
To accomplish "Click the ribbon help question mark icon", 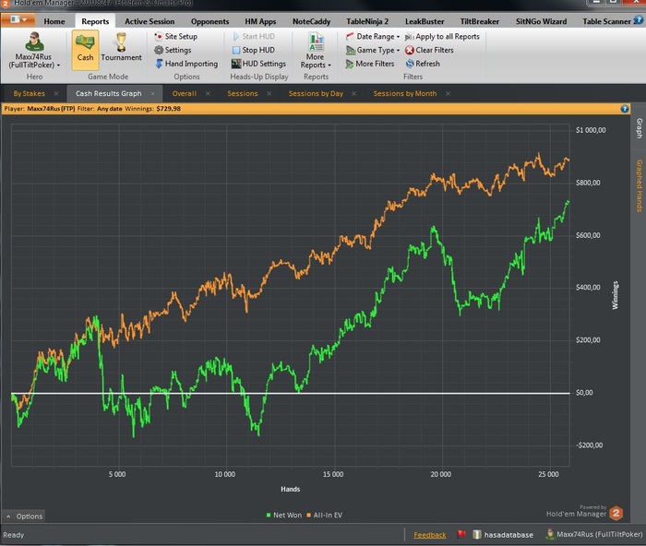I will pyautogui.click(x=639, y=19).
